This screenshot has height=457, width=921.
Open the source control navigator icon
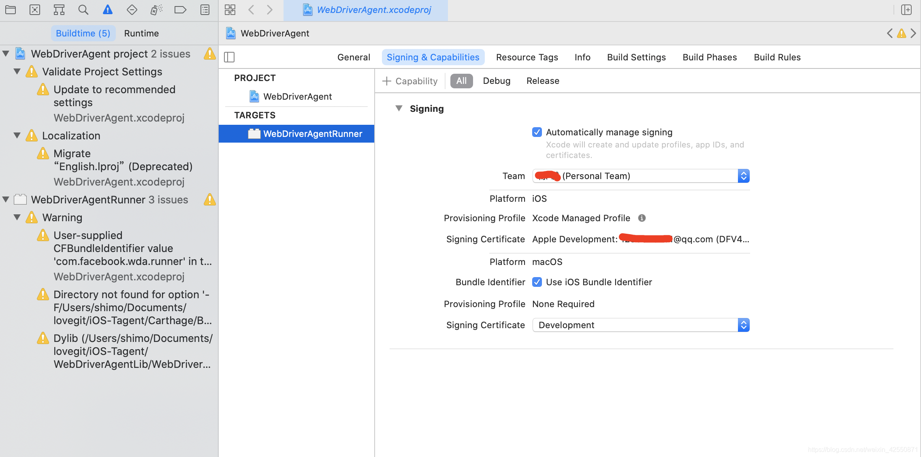(x=35, y=10)
